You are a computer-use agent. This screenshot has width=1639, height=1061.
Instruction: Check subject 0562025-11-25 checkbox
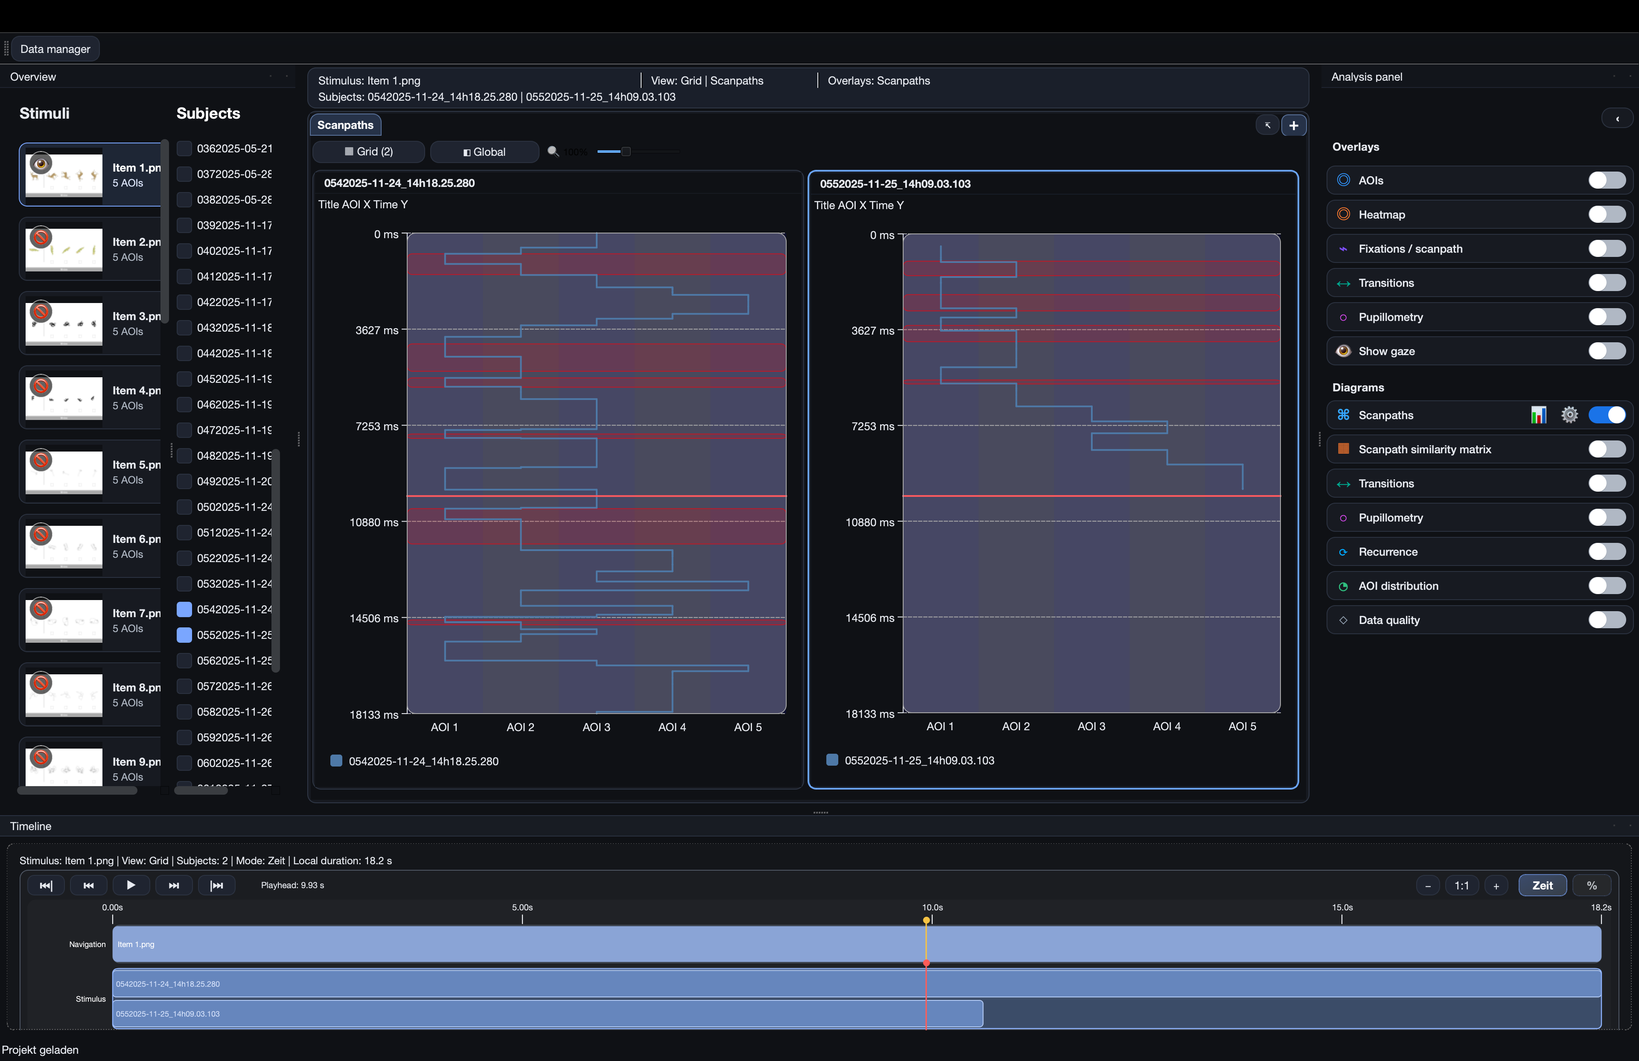(184, 660)
